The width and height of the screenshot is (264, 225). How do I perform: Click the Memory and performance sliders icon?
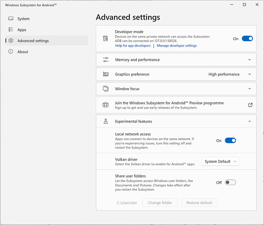pyautogui.click(x=106, y=60)
